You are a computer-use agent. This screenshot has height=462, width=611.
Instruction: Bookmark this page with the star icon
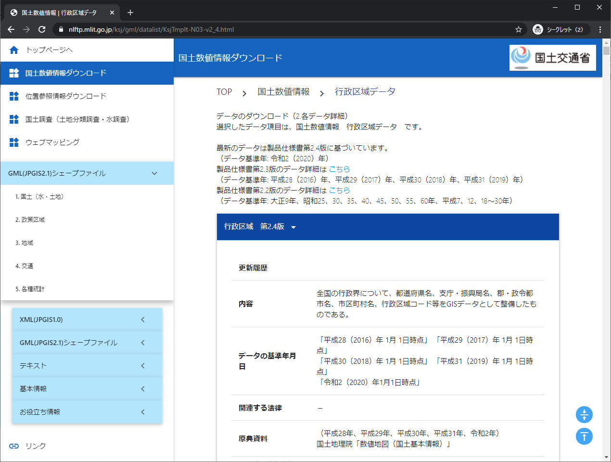(519, 29)
